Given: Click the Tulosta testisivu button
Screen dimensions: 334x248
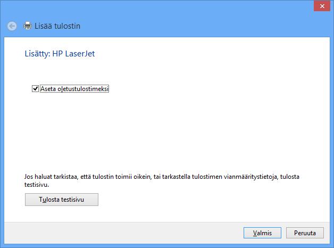Looking at the screenshot, I should (x=62, y=200).
